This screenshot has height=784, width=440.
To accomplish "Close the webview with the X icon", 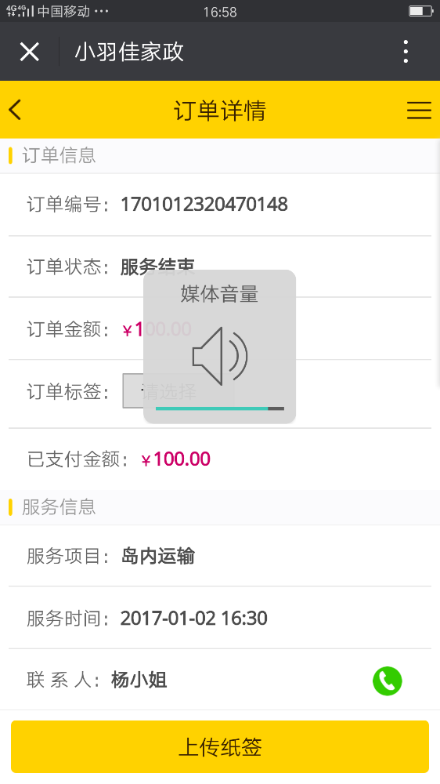I will [x=30, y=52].
